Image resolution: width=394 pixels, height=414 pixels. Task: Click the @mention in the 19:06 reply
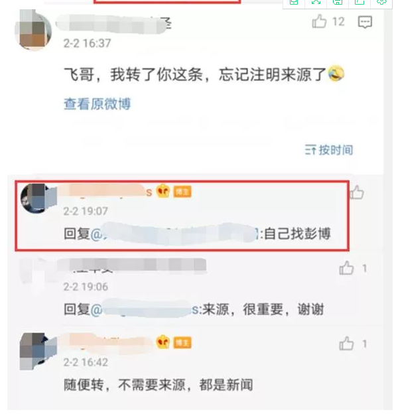[146, 309]
